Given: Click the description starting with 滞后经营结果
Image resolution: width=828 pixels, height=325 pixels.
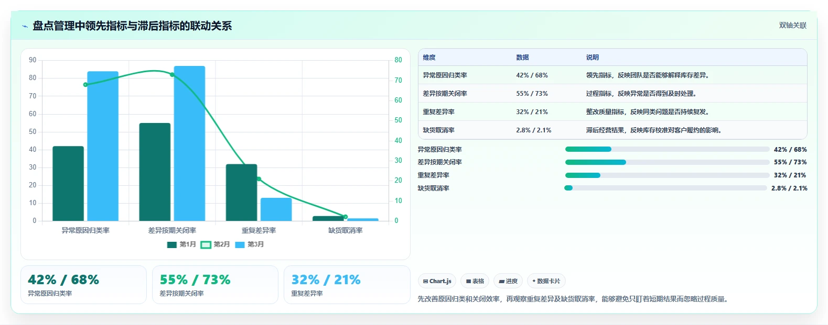Looking at the screenshot, I should (x=655, y=130).
